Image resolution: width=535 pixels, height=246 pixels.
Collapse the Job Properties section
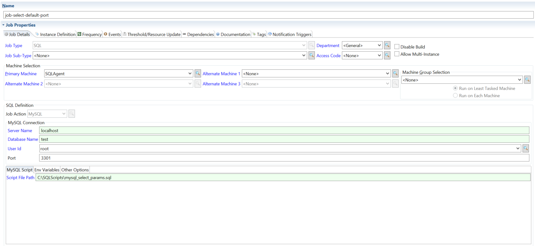[x=3, y=25]
